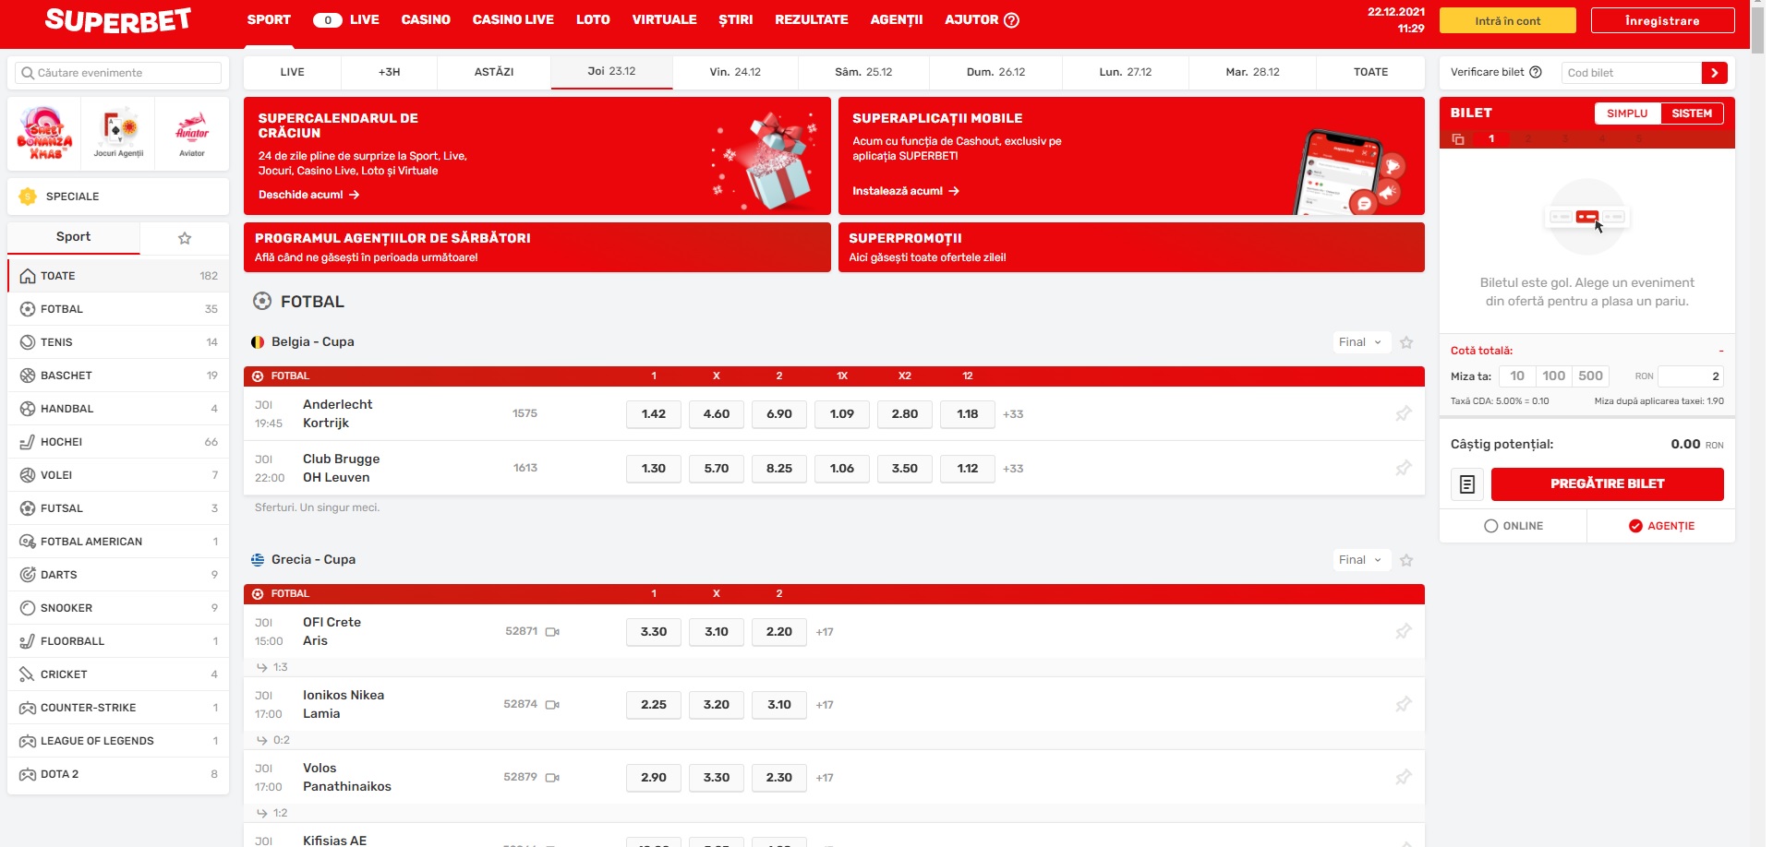Screen dimensions: 1773x847
Task: Click the copy ticket icon in Bilet
Action: tap(1458, 139)
